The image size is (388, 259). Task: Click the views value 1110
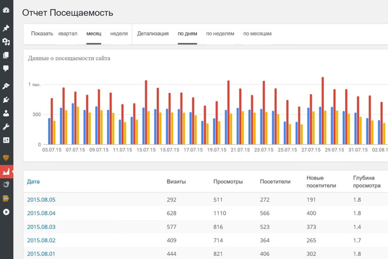point(220,213)
